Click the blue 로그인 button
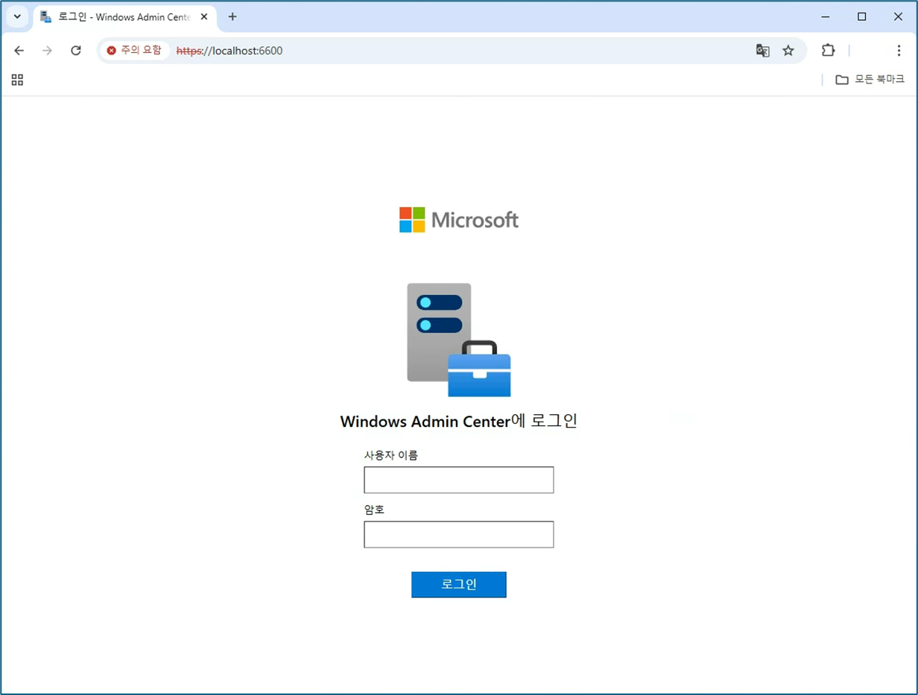Screen dimensions: 918x695 (458, 585)
